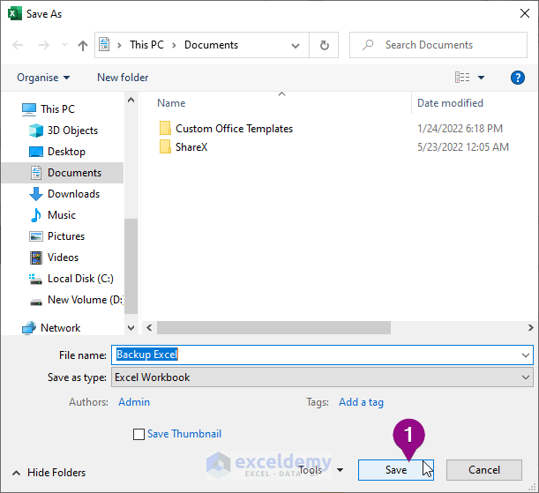This screenshot has width=539, height=493.
Task: Open the Downloads folder in the sidebar
Action: point(73,194)
